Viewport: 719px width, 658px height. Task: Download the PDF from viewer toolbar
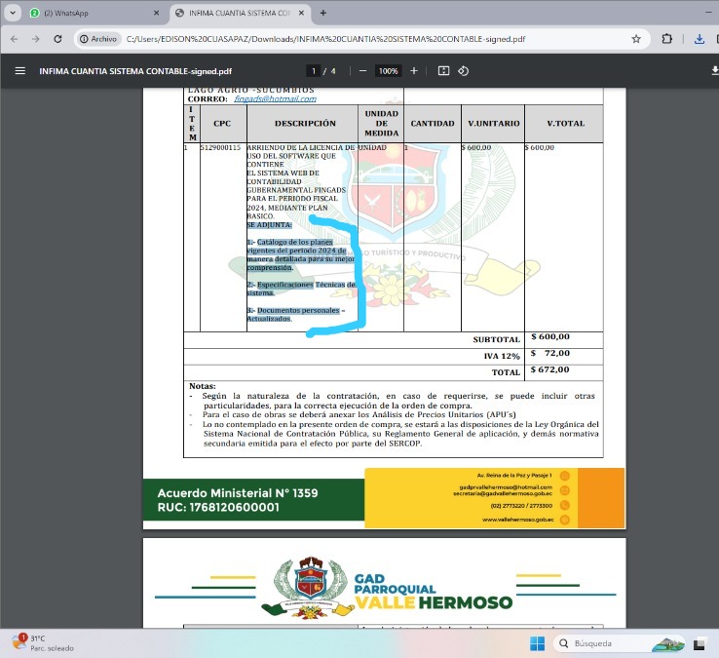coord(714,71)
